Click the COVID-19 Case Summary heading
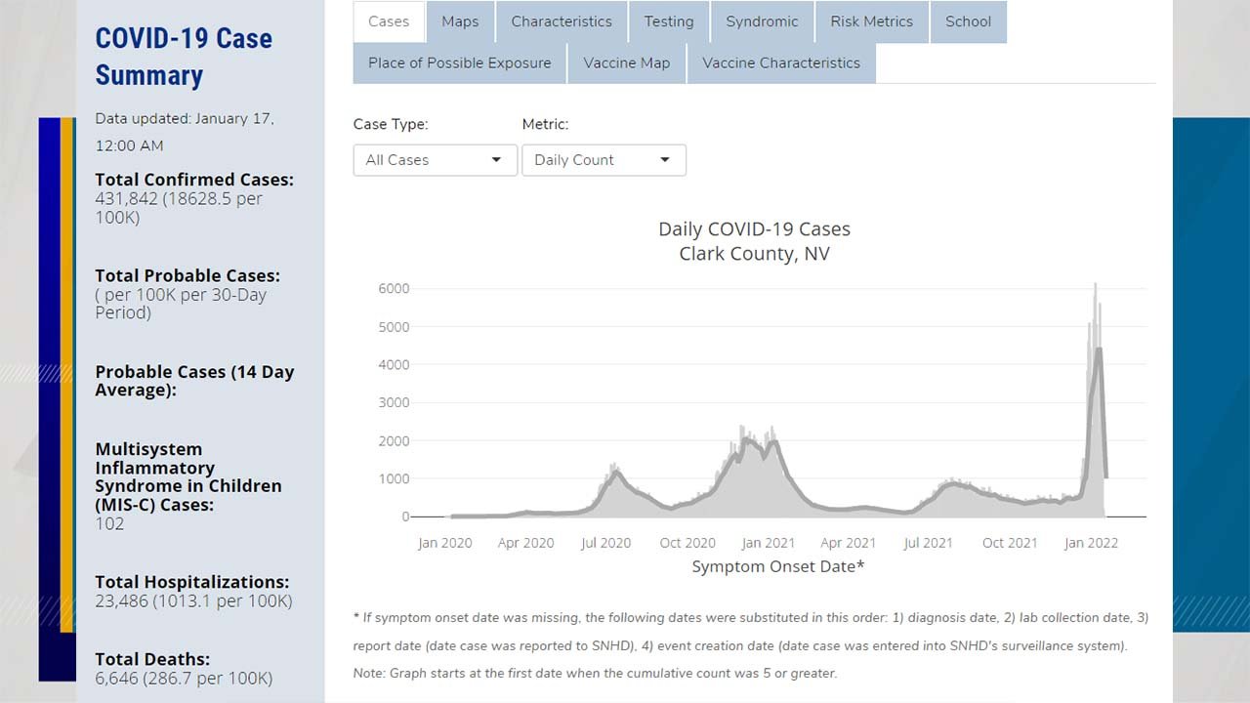Screen dimensions: 1250x703 [184, 57]
